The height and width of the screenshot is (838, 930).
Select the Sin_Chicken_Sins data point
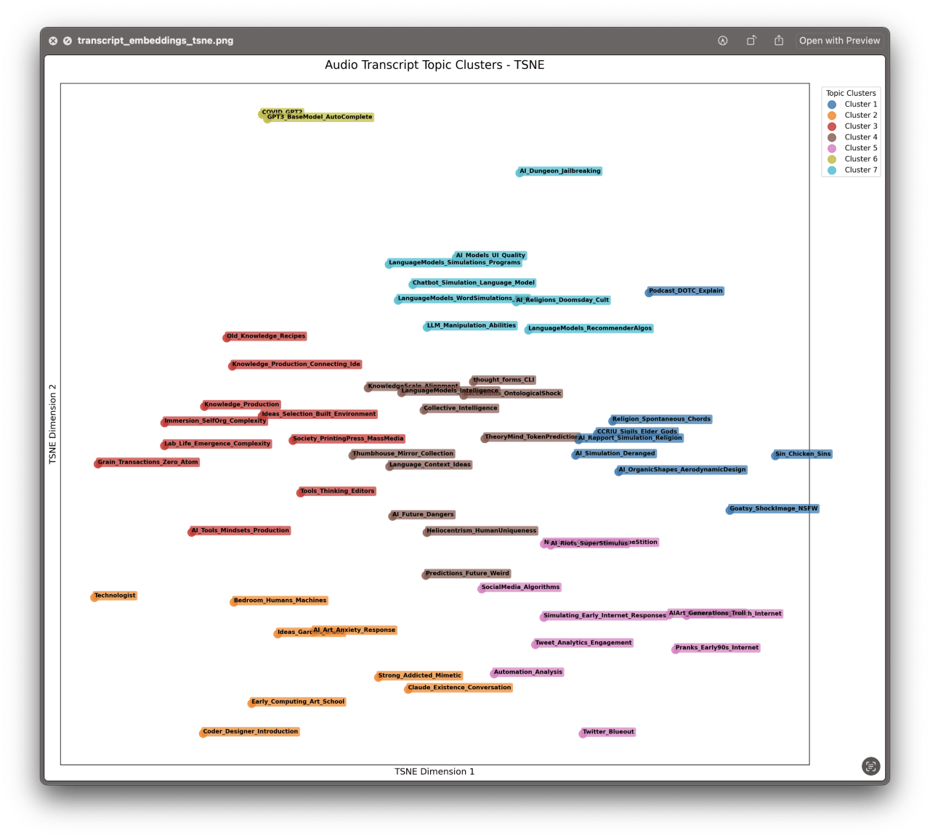click(802, 454)
